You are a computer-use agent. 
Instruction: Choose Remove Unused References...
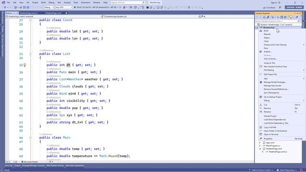(276, 89)
